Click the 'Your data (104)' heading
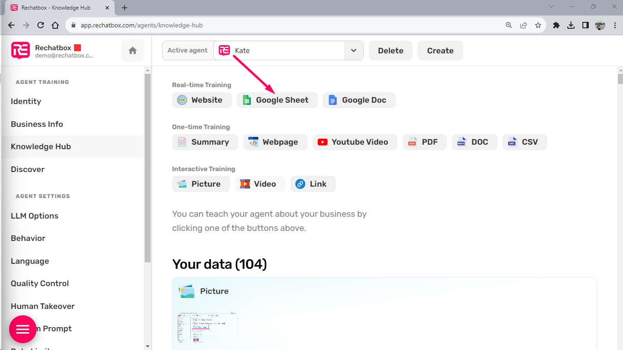 pos(220,264)
